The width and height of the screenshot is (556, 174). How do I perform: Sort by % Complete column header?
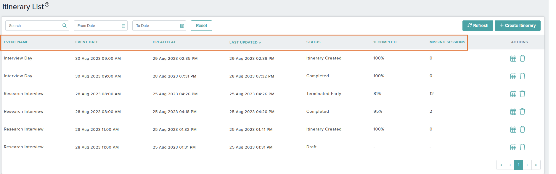pyautogui.click(x=385, y=42)
